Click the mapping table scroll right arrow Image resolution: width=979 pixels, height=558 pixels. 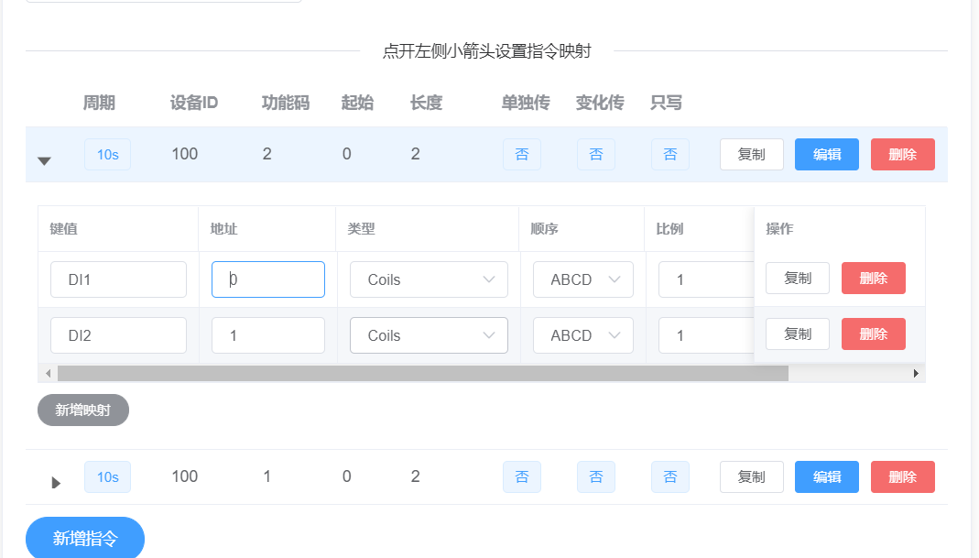click(x=915, y=374)
